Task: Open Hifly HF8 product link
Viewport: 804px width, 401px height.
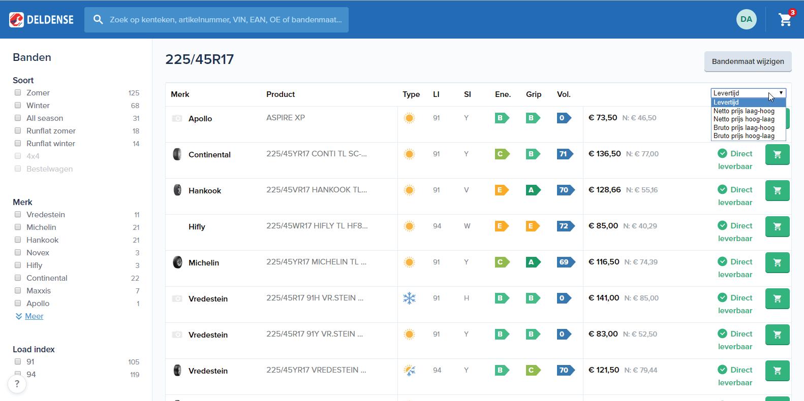Action: [317, 226]
